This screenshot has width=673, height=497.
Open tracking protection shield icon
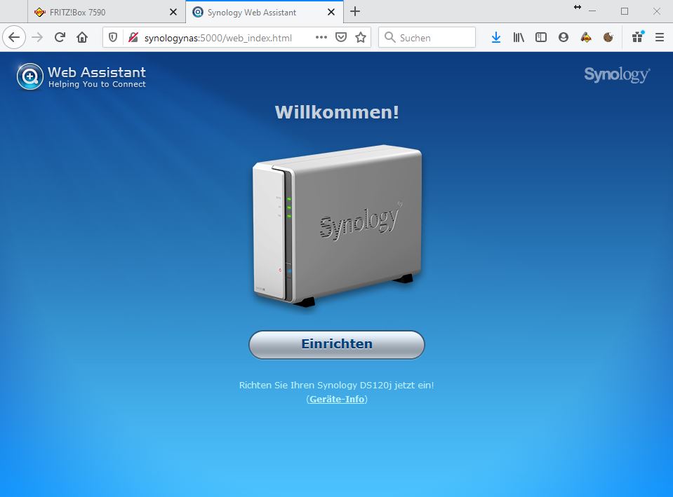pyautogui.click(x=113, y=38)
